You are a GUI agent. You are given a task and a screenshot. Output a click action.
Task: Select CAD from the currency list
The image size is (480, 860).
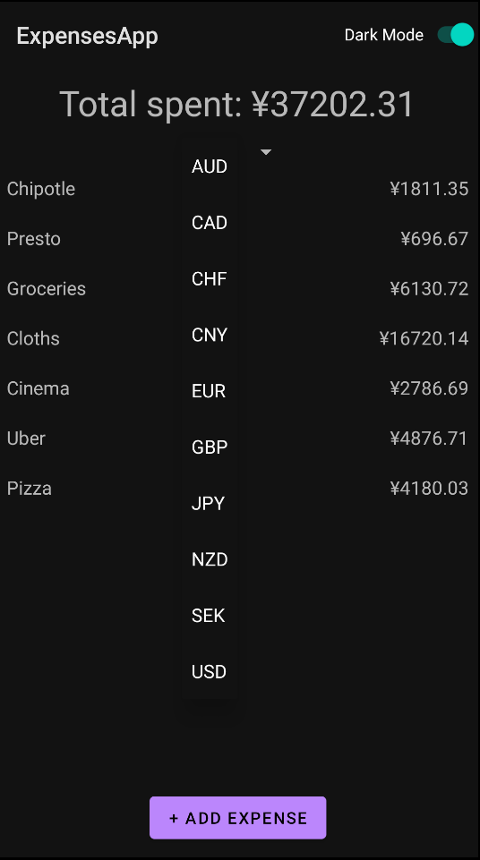pyautogui.click(x=210, y=223)
